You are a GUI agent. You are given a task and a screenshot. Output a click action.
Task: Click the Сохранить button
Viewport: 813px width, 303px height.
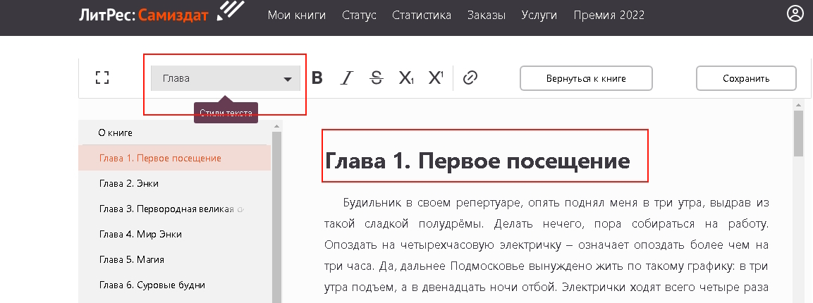[746, 79]
